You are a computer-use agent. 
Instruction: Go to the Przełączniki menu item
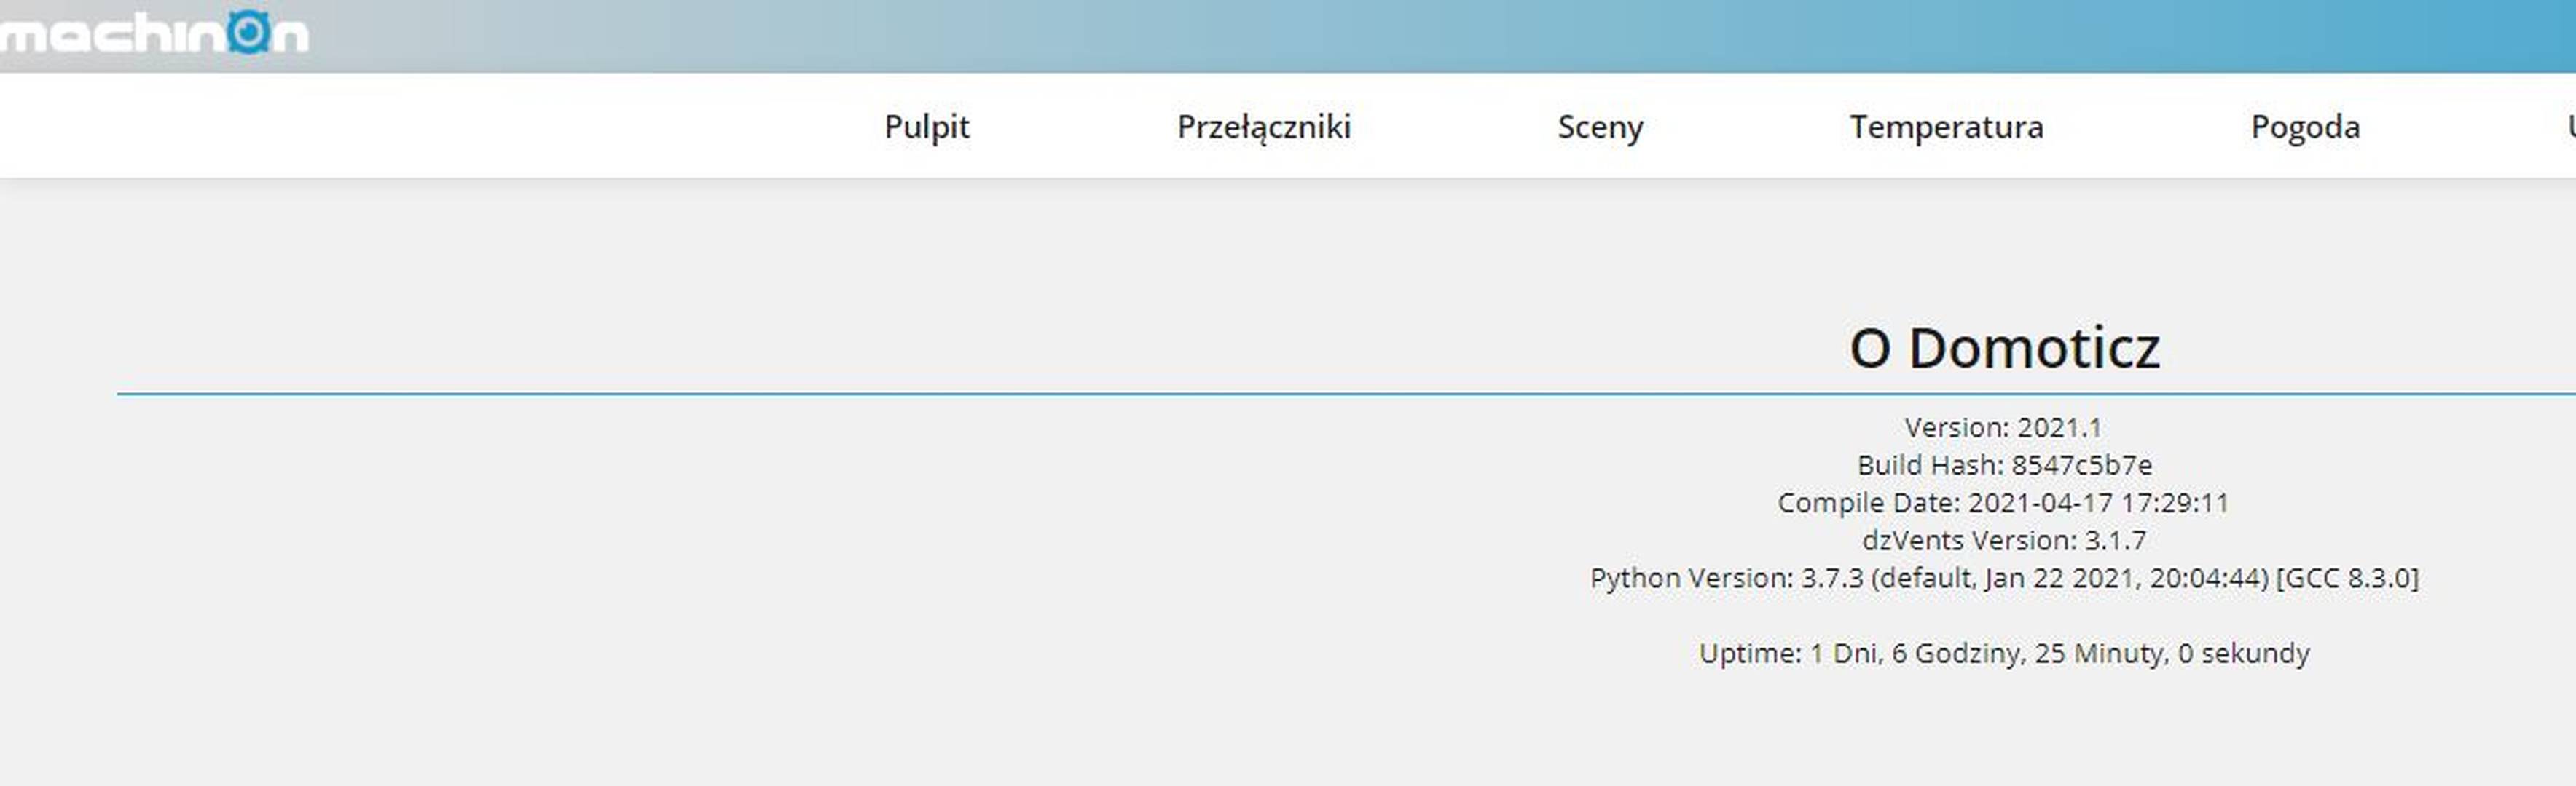[1264, 127]
